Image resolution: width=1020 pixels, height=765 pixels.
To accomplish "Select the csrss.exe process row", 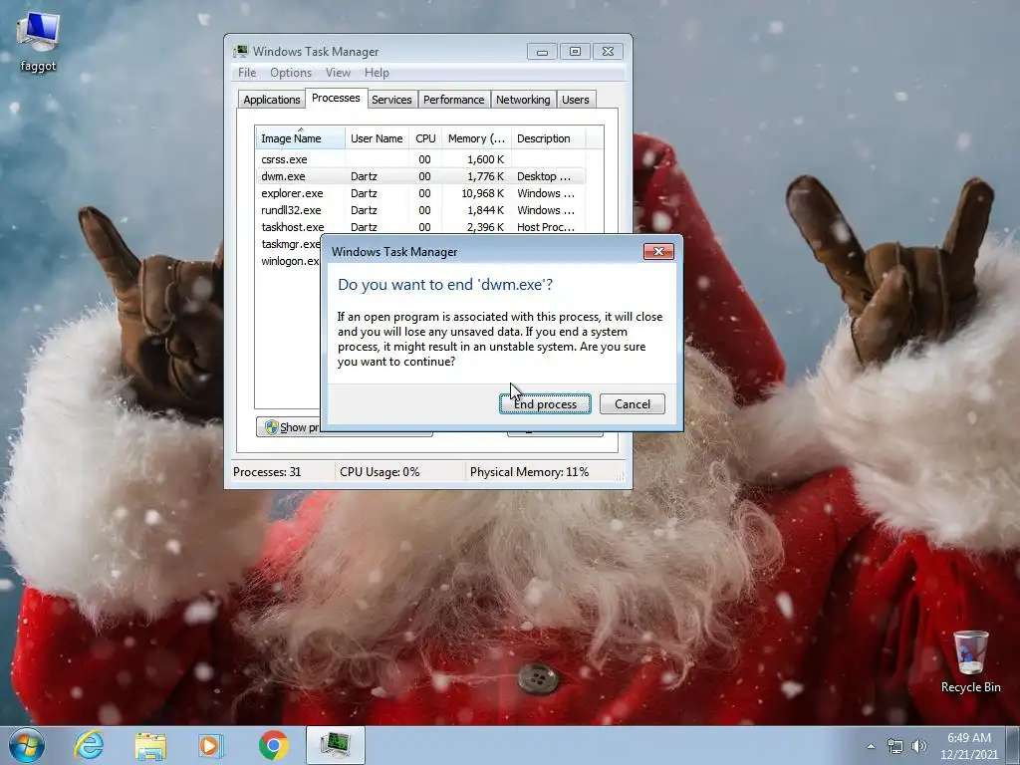I will (x=420, y=159).
